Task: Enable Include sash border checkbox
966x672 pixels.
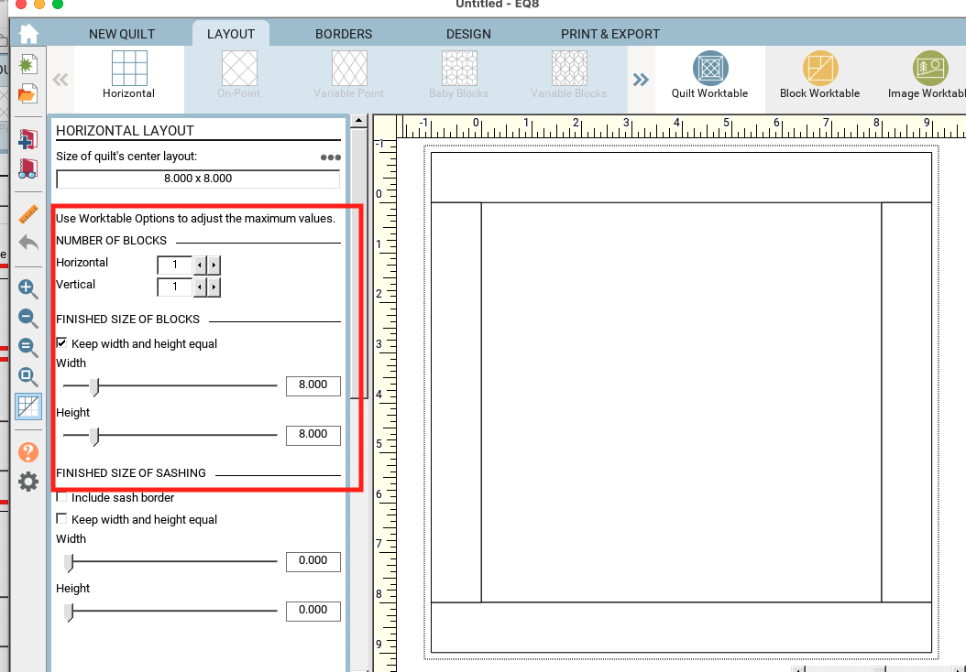Action: [x=61, y=496]
